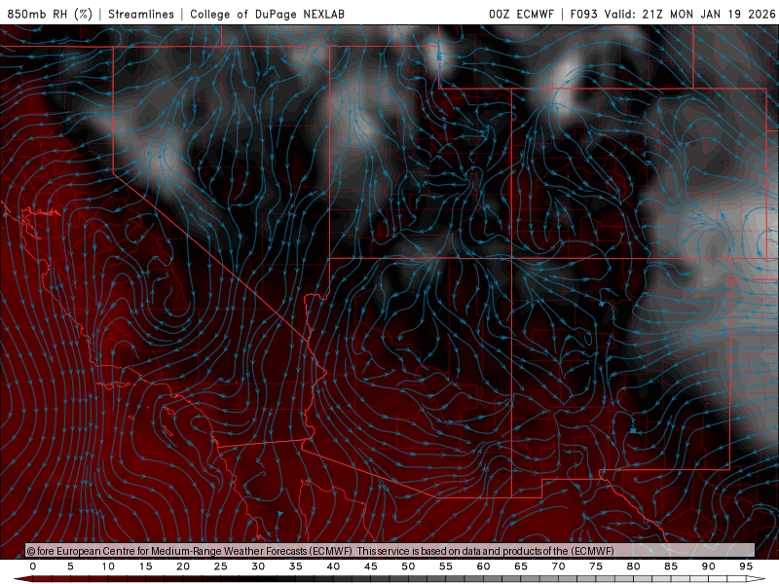Select the "75" label on the RH scale
Screen dimensions: 779x584
click(x=596, y=566)
